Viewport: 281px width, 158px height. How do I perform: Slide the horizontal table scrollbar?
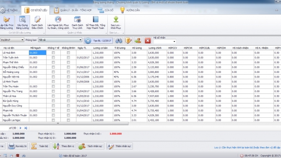(x=64, y=124)
